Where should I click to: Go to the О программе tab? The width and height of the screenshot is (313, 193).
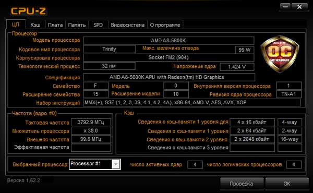(165, 25)
